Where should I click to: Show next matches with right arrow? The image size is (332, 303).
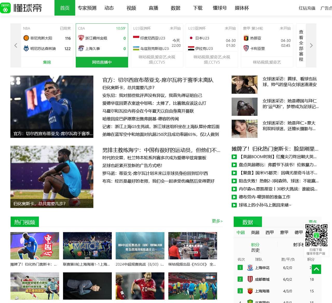pos(311,45)
